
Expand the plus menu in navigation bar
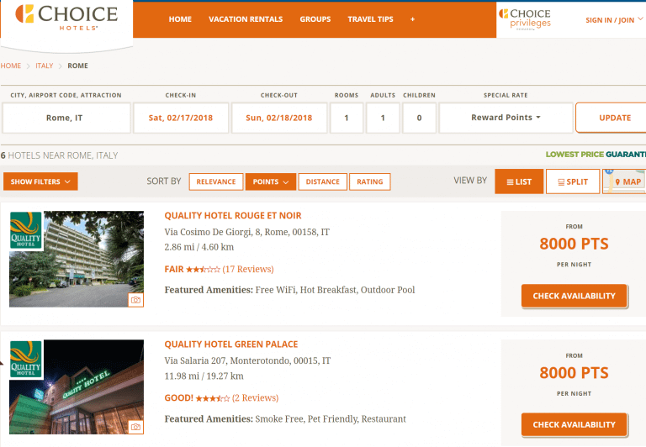pyautogui.click(x=412, y=19)
